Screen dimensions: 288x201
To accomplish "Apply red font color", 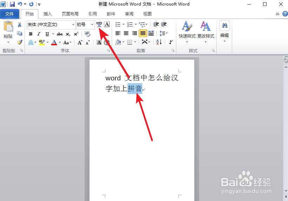I will coord(54,42).
